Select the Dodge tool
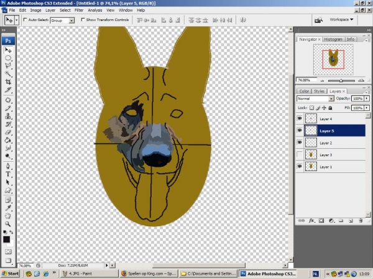This screenshot has width=373, height=279. (x=8, y=156)
